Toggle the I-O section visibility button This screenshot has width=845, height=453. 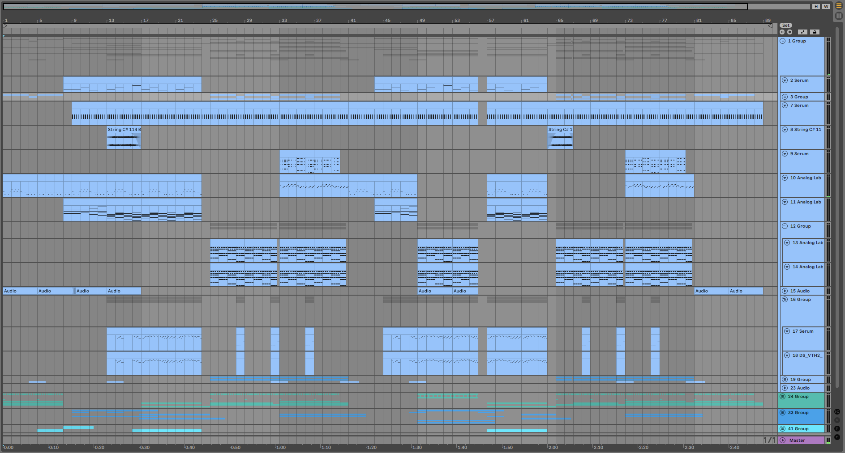[x=837, y=411]
